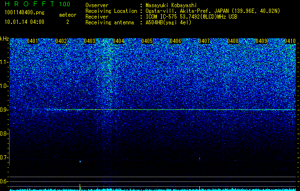This screenshot has height=191, width=300.
Task: Click the 0408 time marker
Action: point(233,41)
